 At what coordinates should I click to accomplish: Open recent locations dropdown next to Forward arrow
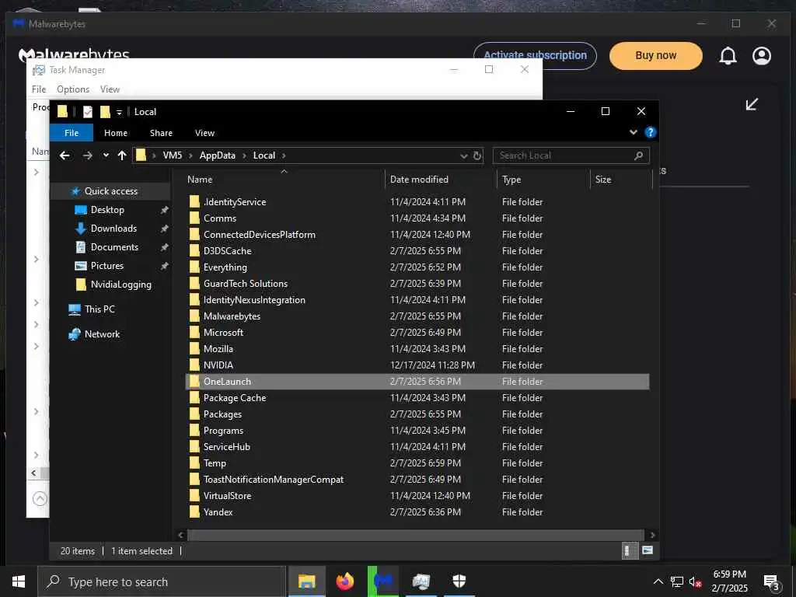pyautogui.click(x=106, y=155)
